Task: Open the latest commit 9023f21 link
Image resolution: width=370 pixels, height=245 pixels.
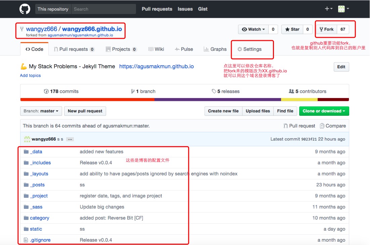Action: tap(309, 139)
